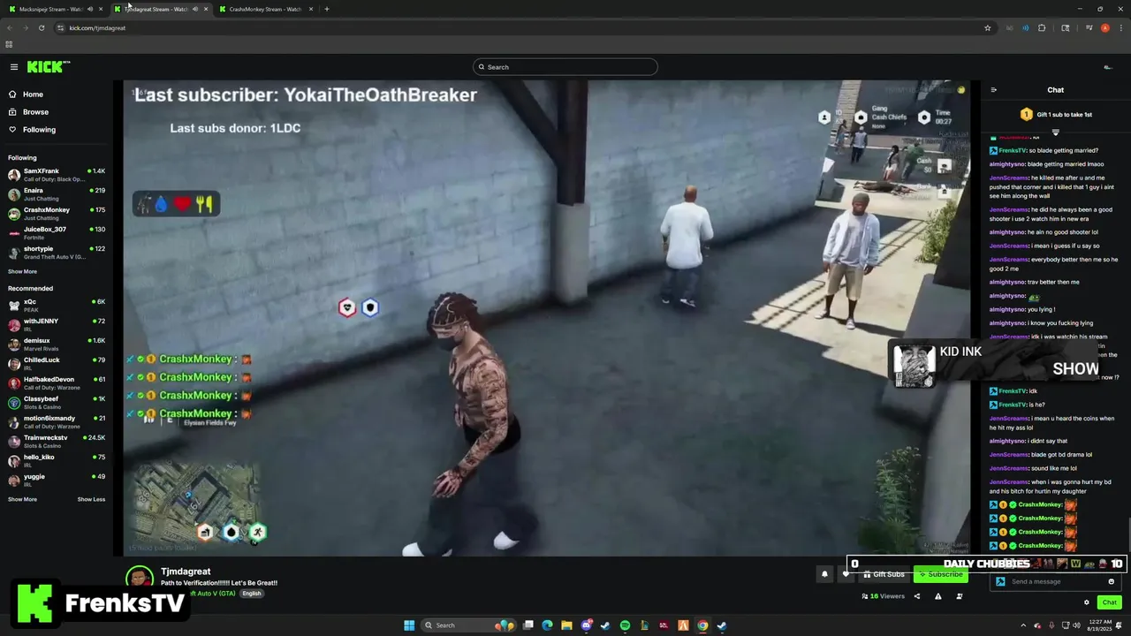Screen dimensions: 1131x636
Task: Open SamXFrank channel in Following list
Action: (x=57, y=175)
